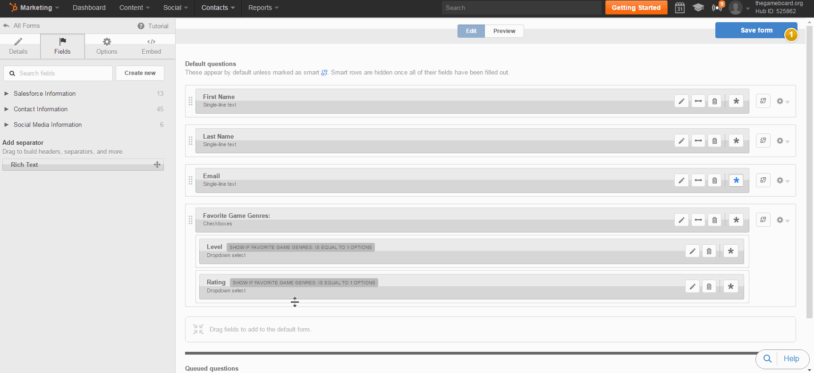Screen dimensions: 814x373
Task: Delete the Favorite Game Genres field
Action: click(x=715, y=220)
